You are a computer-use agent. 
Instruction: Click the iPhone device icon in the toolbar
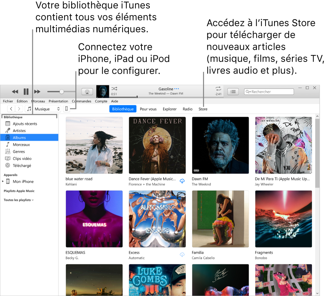pos(66,109)
